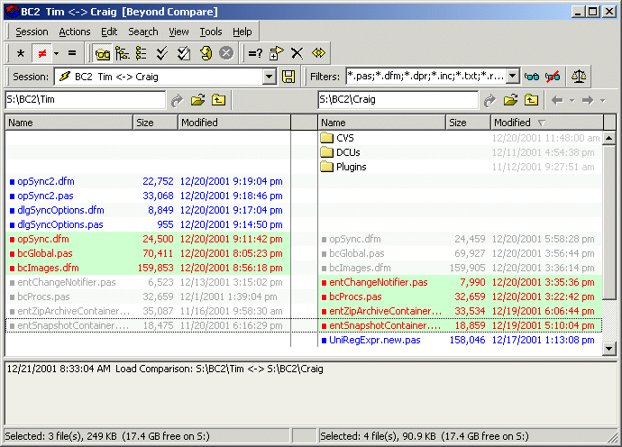
Task: Click the balance scales comparison rules icon
Action: pyautogui.click(x=579, y=77)
